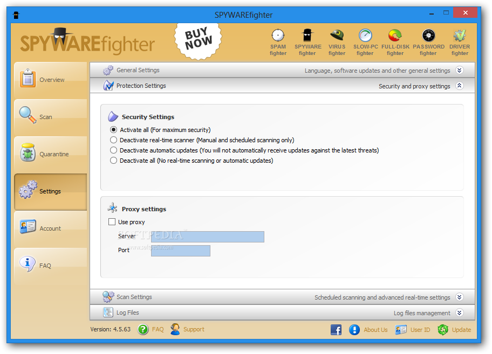This screenshot has width=492, height=354.
Task: Click the Support agent icon
Action: click(175, 329)
